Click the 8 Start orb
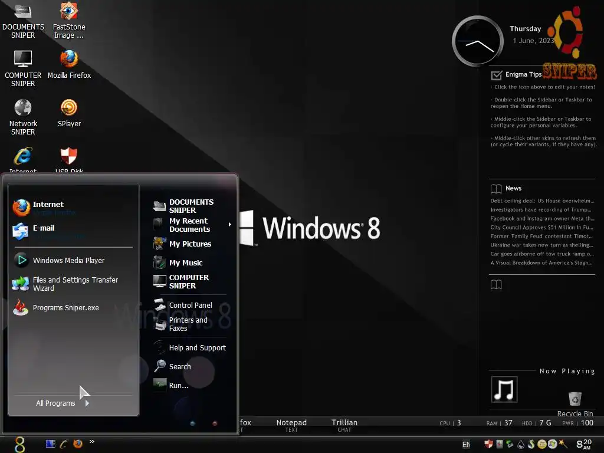 tap(19, 445)
